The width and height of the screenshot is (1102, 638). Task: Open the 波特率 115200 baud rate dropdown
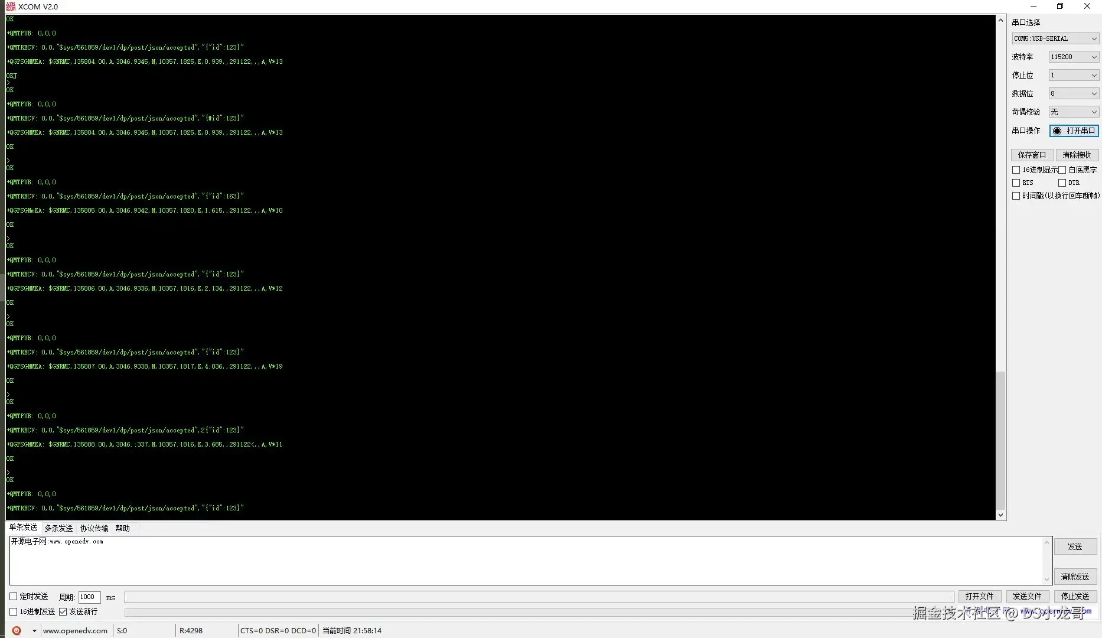tap(1074, 57)
